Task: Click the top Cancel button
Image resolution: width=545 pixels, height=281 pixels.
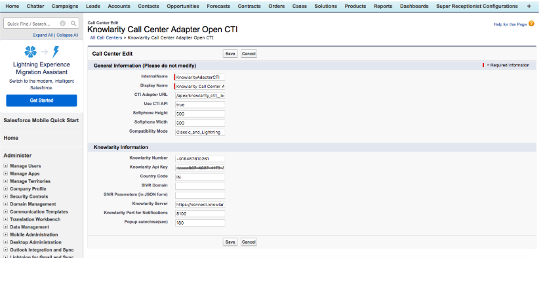Action: click(x=249, y=54)
